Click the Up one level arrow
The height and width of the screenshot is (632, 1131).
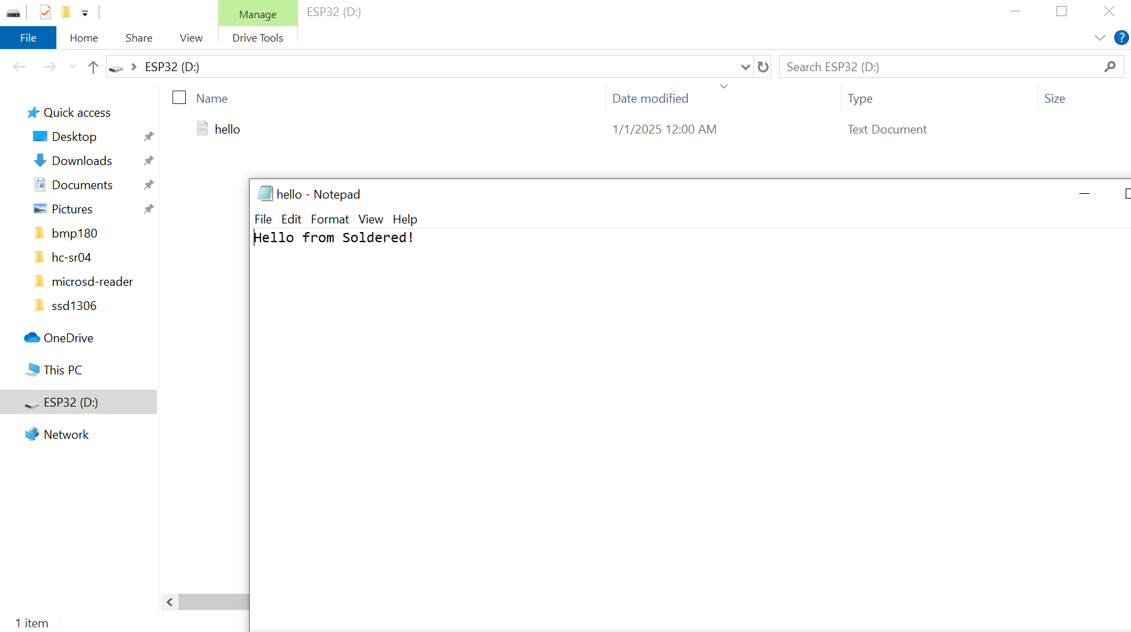tap(93, 67)
